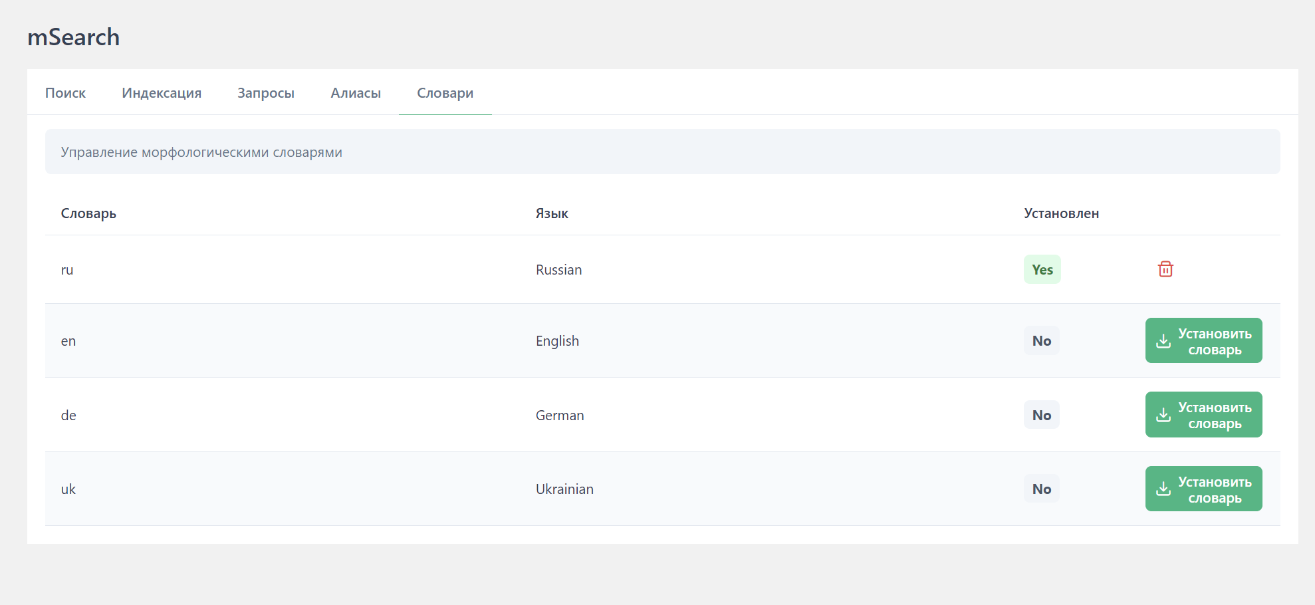Open the Поиск tab
Image resolution: width=1315 pixels, height=605 pixels.
click(65, 93)
